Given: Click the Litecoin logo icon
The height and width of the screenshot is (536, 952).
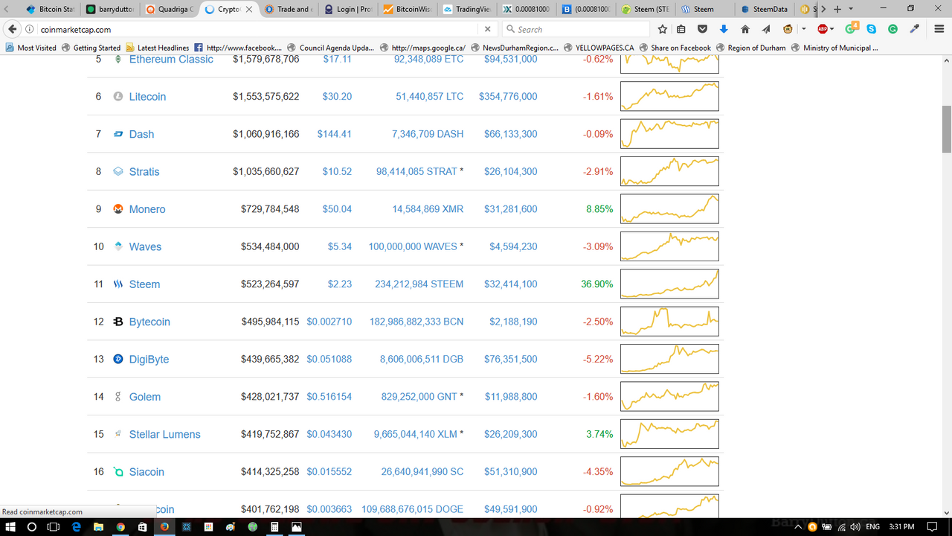Looking at the screenshot, I should click(x=118, y=97).
